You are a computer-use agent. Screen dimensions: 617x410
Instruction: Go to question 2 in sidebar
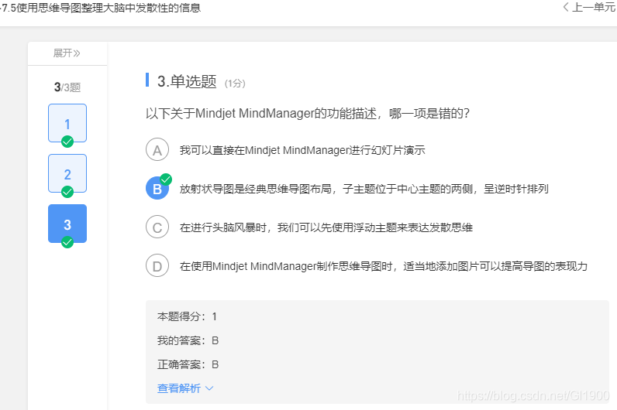point(67,173)
